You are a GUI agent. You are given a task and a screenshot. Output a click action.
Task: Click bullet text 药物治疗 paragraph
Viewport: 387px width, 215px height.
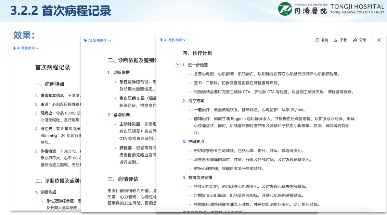[x=274, y=126]
